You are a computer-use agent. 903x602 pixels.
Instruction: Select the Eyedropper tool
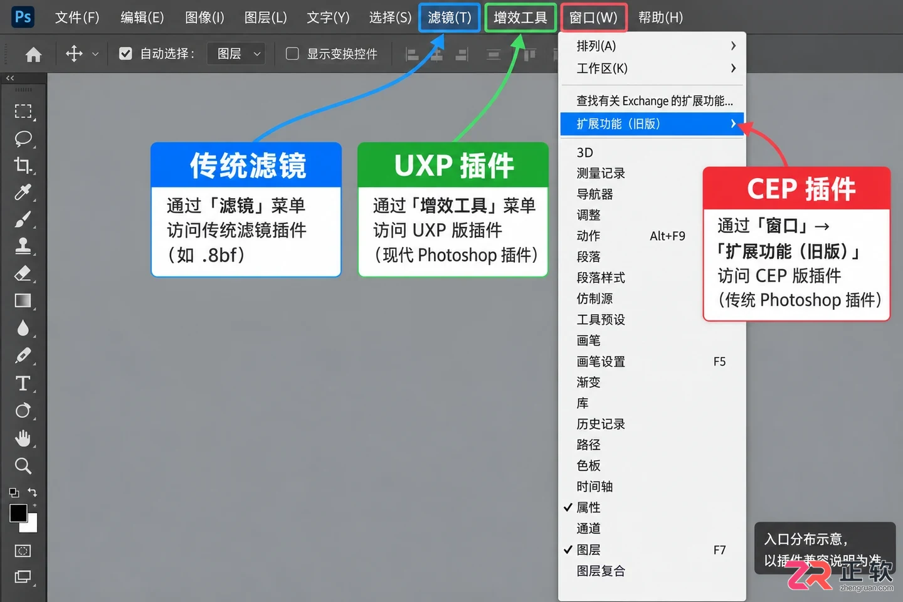pos(23,193)
